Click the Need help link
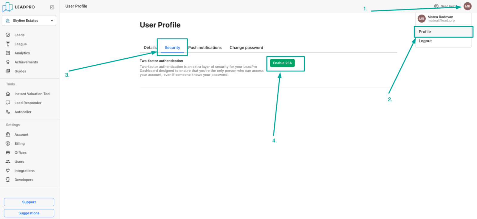The width and height of the screenshot is (477, 219). (445, 6)
